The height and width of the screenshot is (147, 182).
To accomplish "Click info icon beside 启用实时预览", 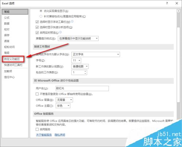I will point(60,32).
